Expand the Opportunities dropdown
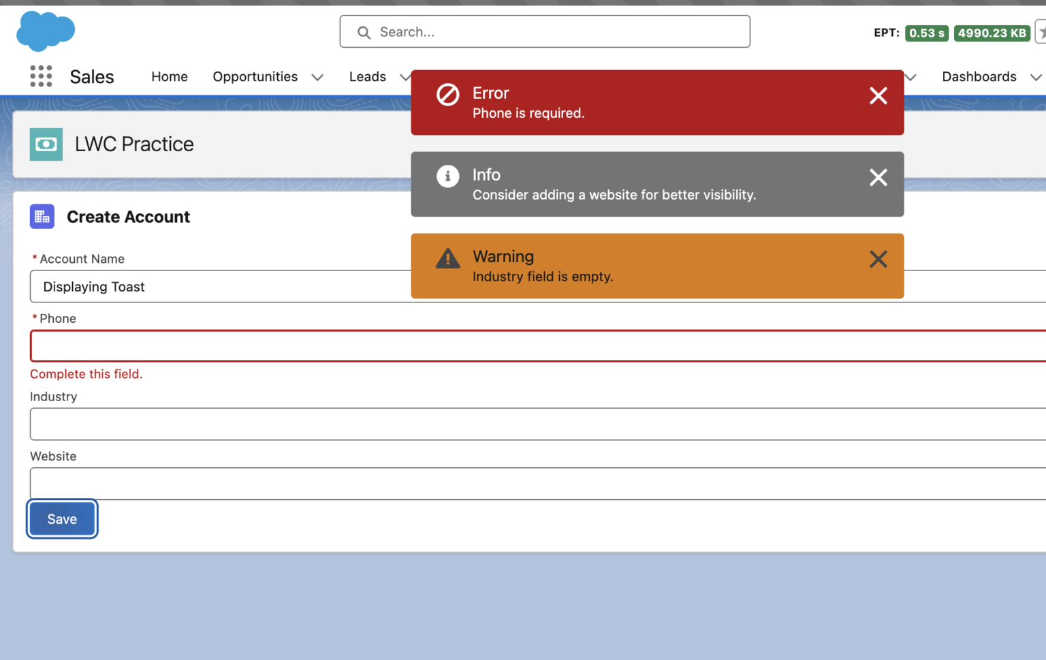1046x660 pixels. click(317, 77)
